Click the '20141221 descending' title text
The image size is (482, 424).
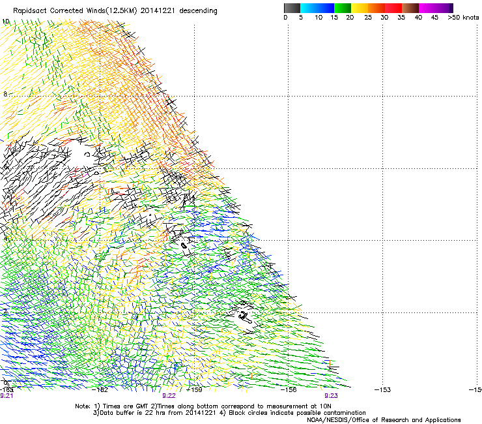(x=178, y=11)
